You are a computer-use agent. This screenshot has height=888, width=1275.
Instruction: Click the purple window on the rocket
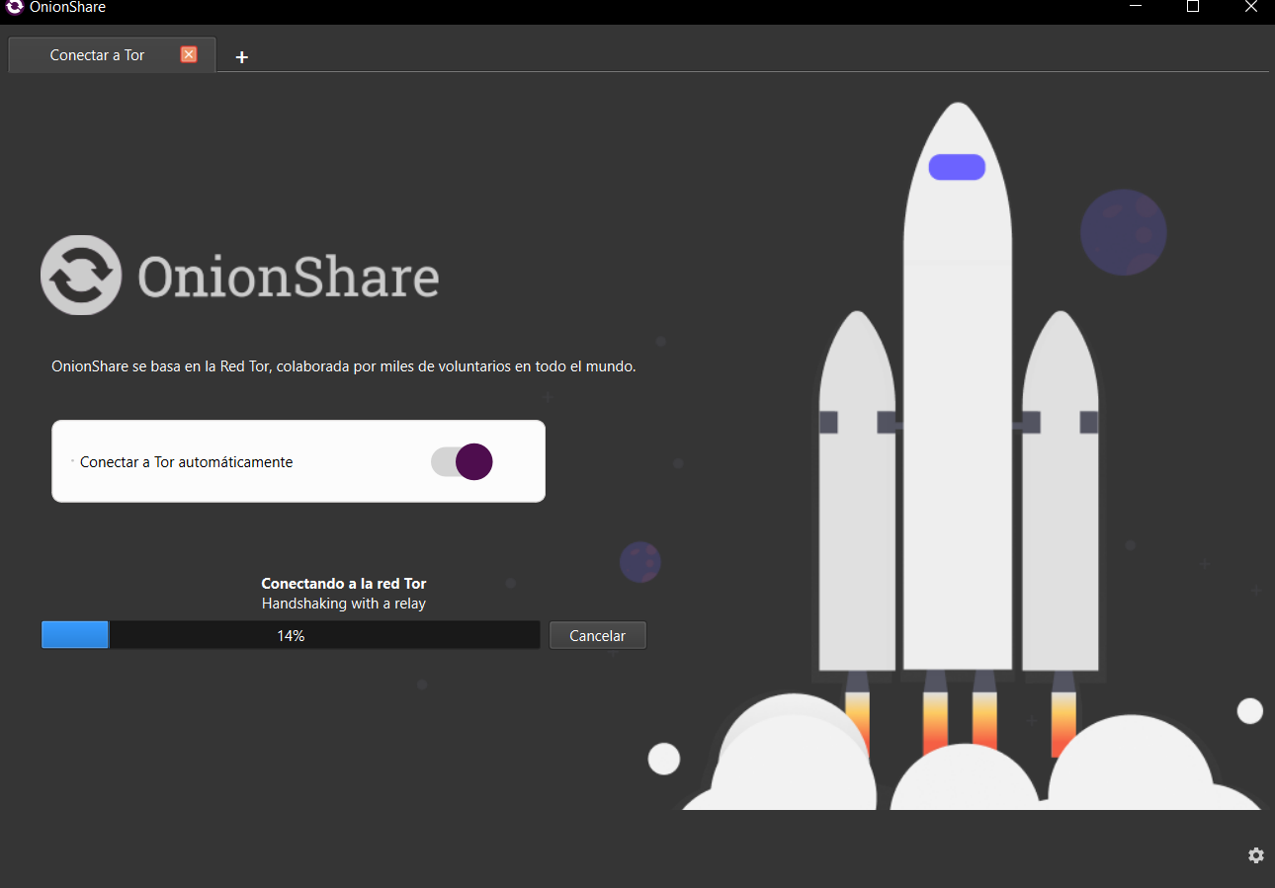[957, 167]
